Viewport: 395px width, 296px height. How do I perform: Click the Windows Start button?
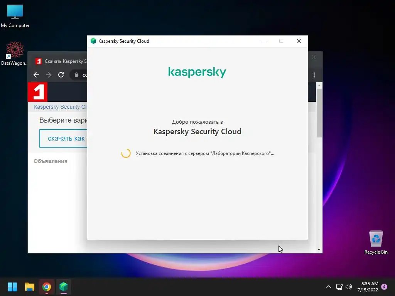[x=12, y=287]
